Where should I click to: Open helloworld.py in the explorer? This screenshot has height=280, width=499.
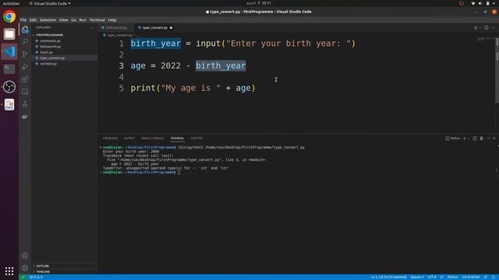pyautogui.click(x=50, y=47)
